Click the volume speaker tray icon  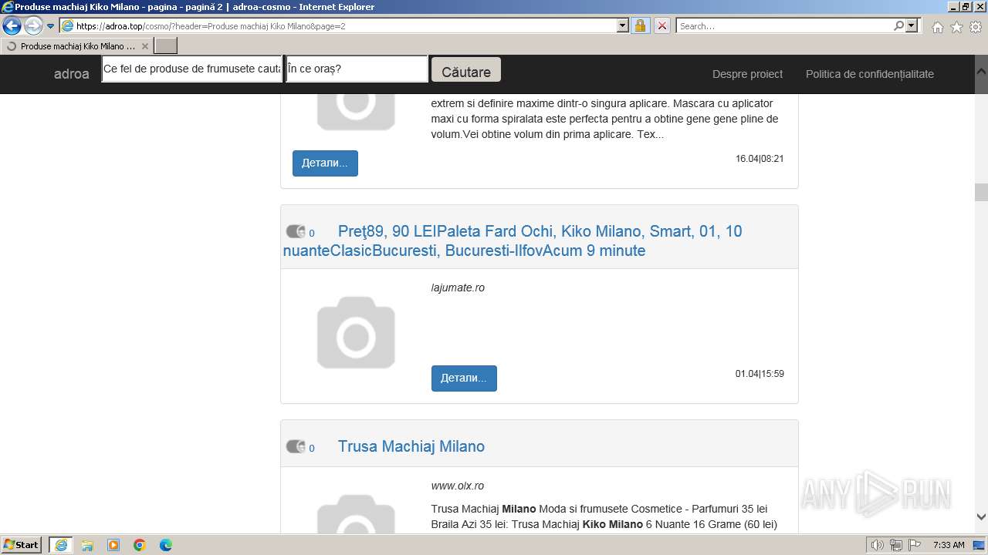878,545
